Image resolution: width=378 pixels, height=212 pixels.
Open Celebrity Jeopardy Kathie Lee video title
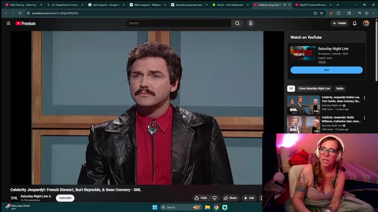(x=341, y=99)
